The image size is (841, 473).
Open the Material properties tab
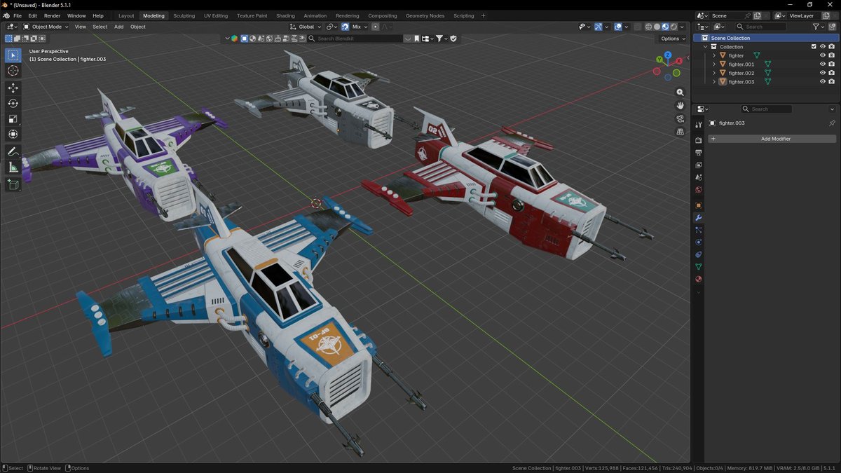click(699, 279)
